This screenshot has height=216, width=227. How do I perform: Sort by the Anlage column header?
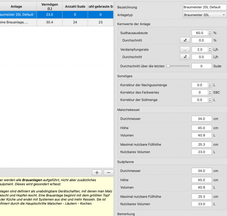pos(18,6)
